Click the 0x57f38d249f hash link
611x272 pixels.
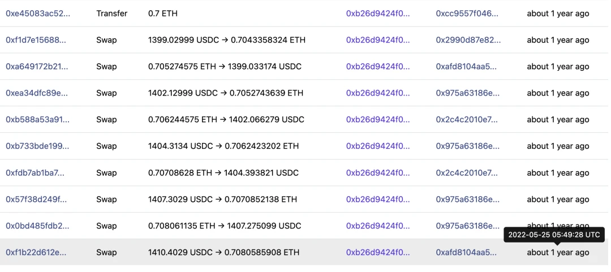pos(36,200)
